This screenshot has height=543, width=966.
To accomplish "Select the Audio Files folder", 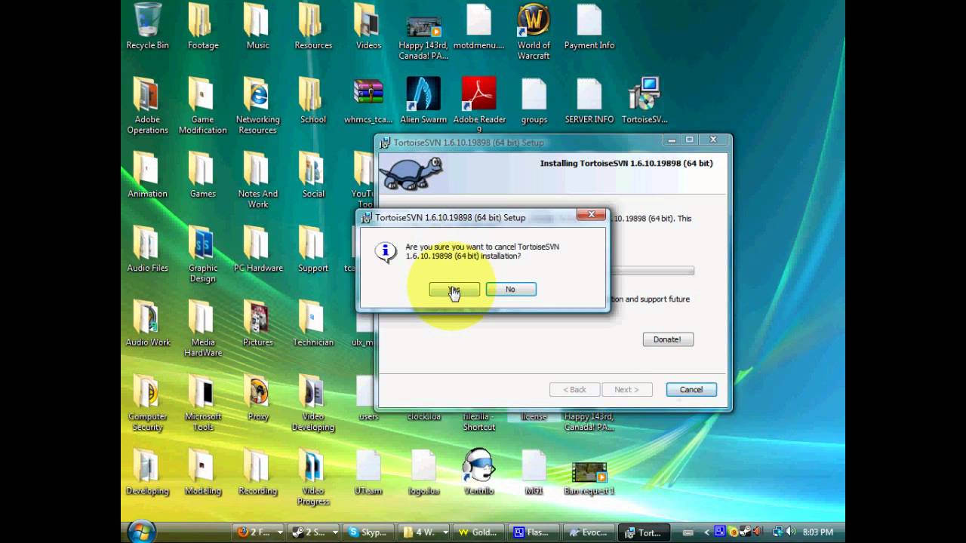I will [147, 250].
